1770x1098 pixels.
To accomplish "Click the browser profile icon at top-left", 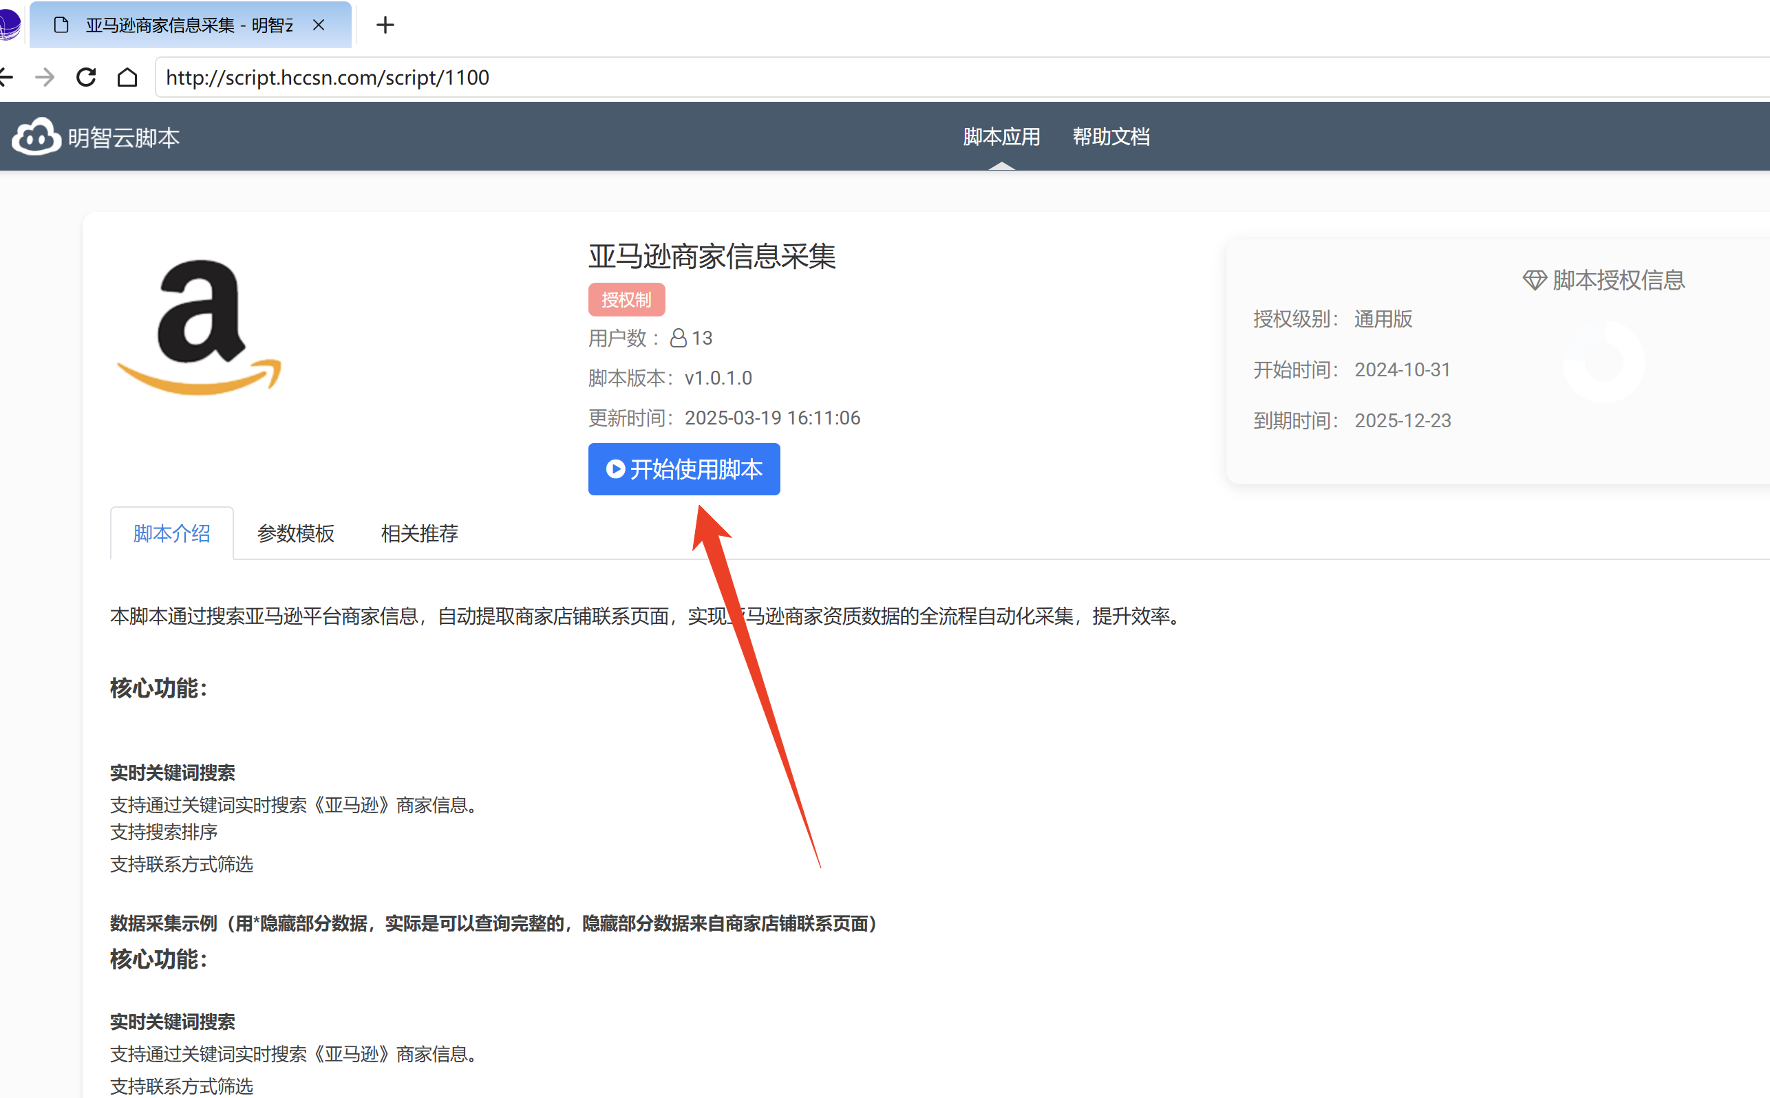I will [10, 25].
